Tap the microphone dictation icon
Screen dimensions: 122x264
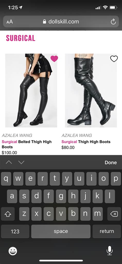(110, 250)
